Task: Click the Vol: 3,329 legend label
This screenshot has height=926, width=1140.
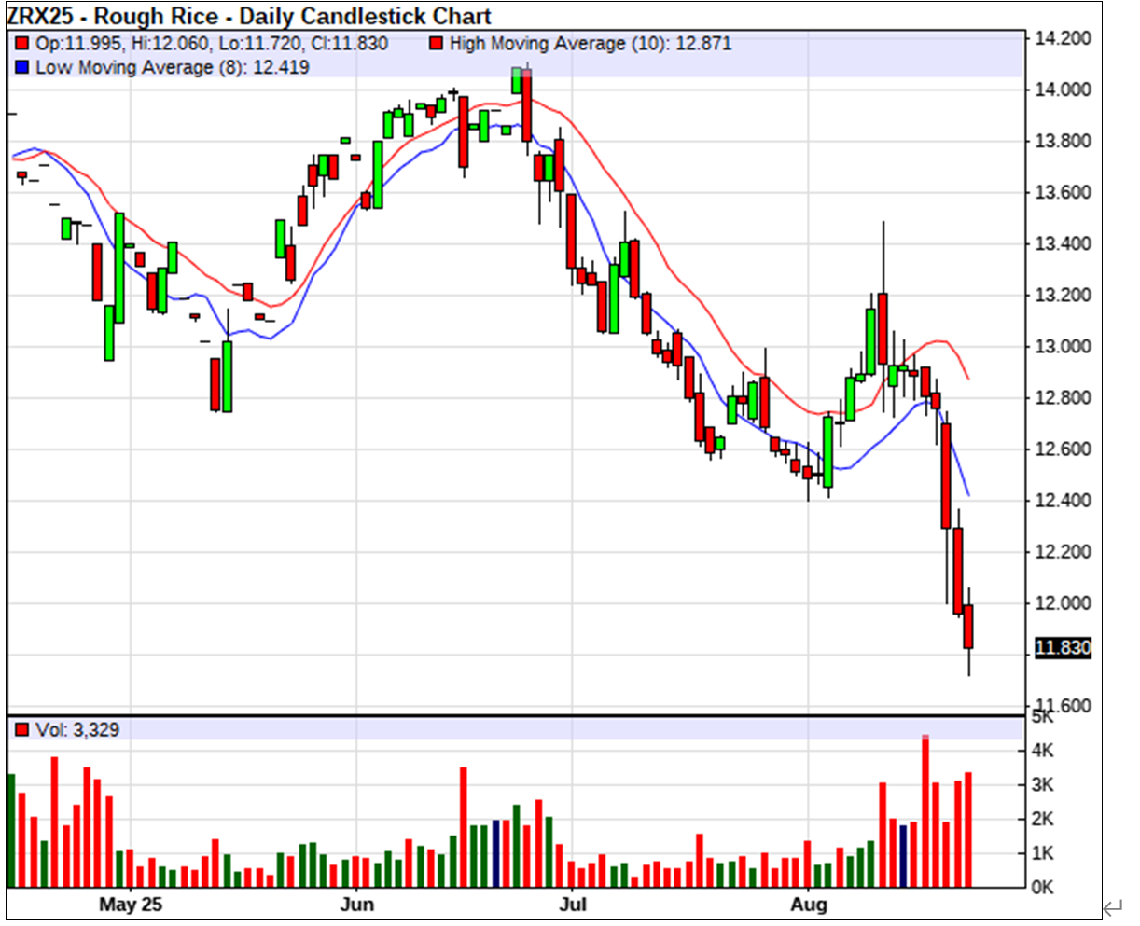Action: [x=76, y=730]
